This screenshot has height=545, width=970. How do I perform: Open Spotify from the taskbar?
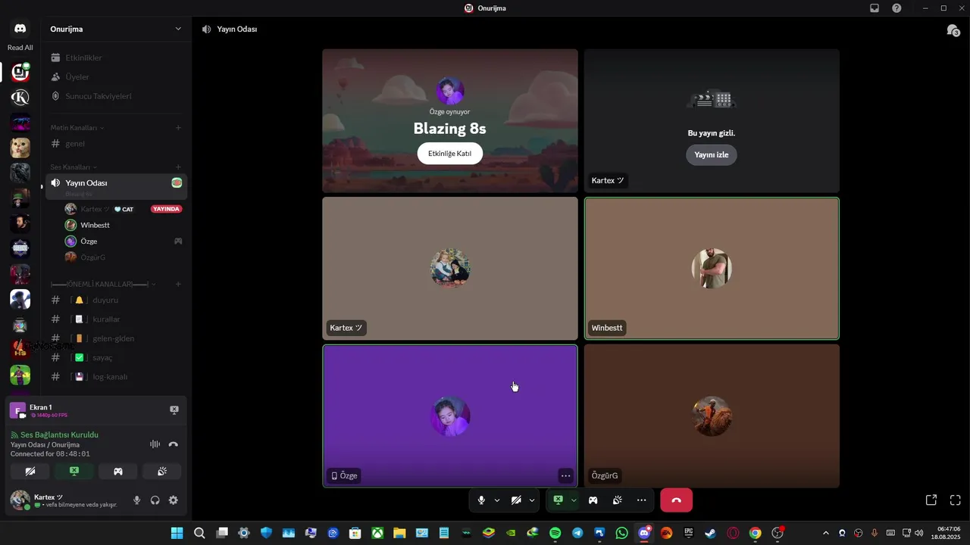point(555,533)
